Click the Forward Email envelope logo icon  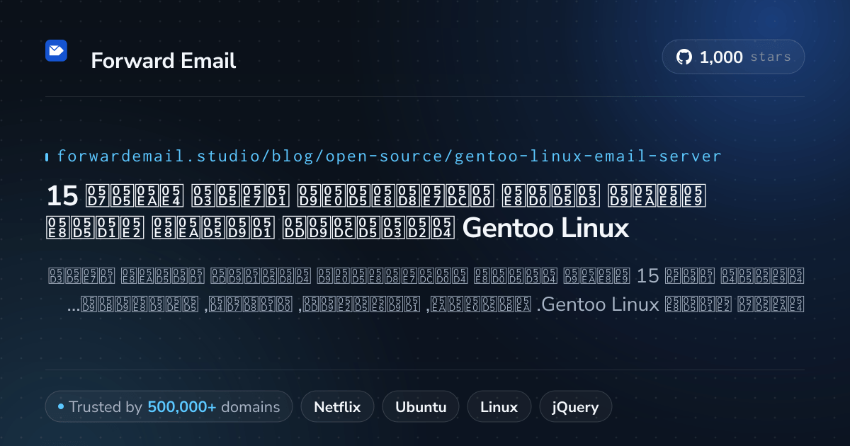point(56,51)
